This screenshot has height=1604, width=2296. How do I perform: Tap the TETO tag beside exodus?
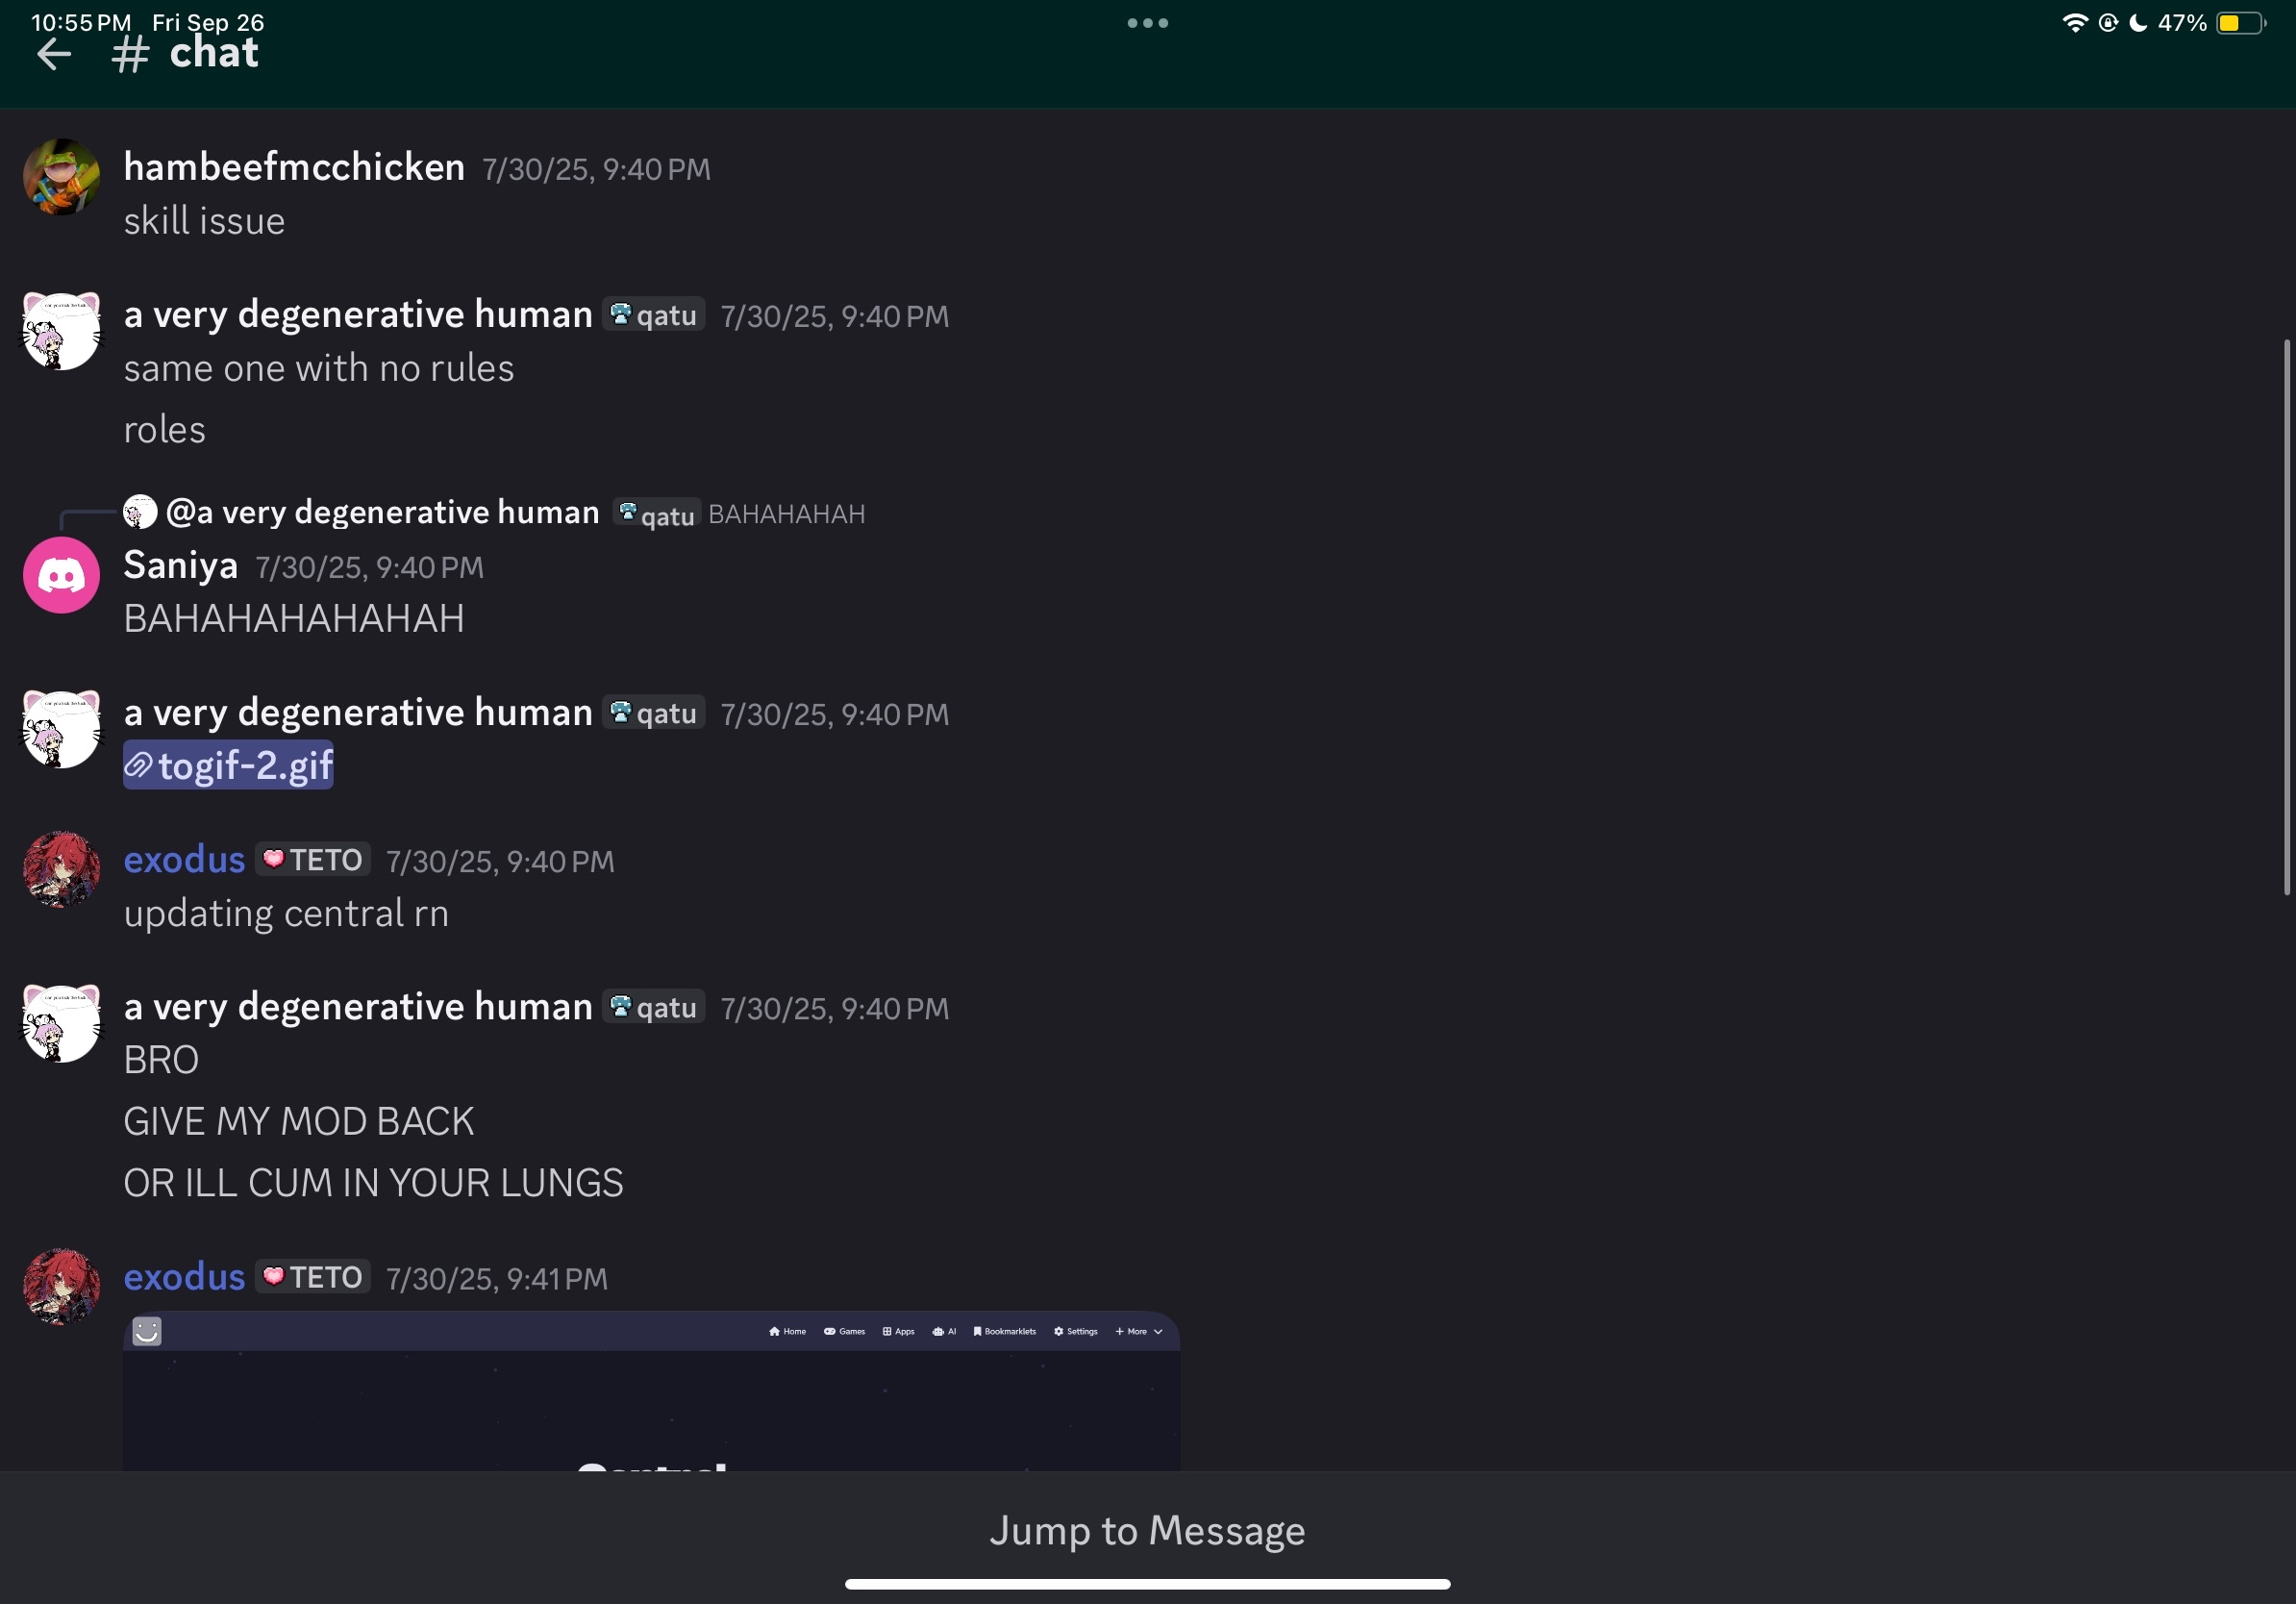click(x=313, y=860)
